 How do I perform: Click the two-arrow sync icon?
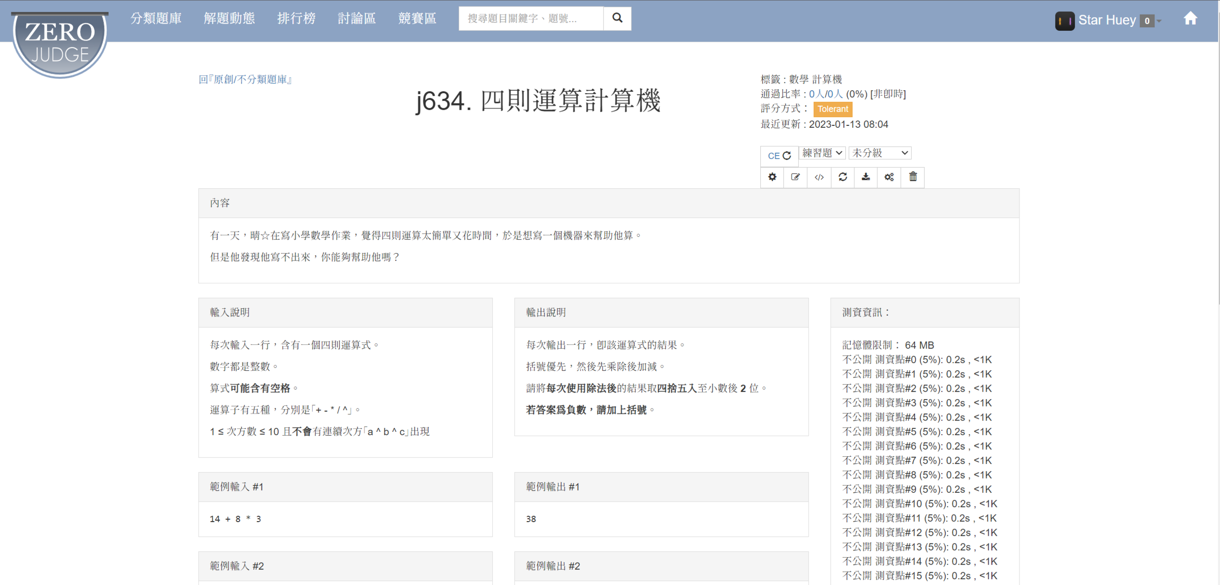842,177
